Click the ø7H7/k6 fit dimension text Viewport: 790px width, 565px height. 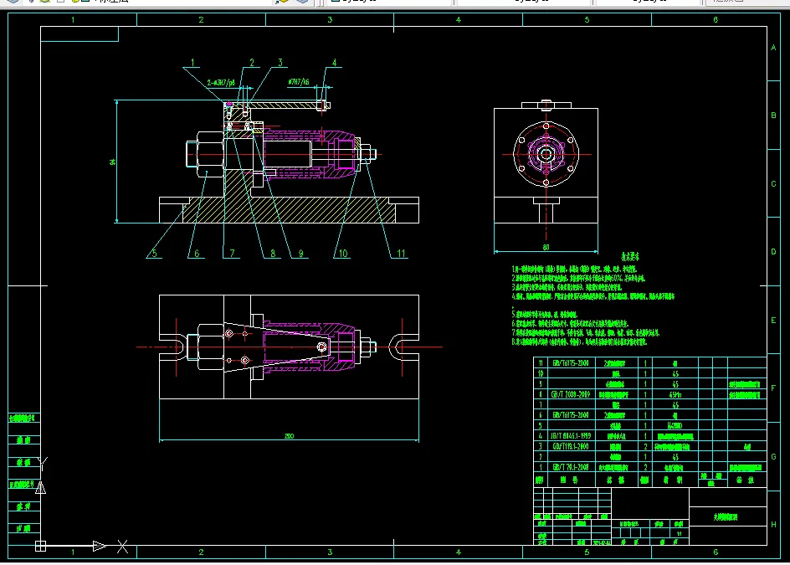click(299, 82)
